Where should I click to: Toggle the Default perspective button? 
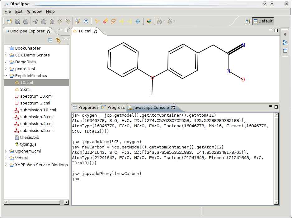click(x=263, y=21)
